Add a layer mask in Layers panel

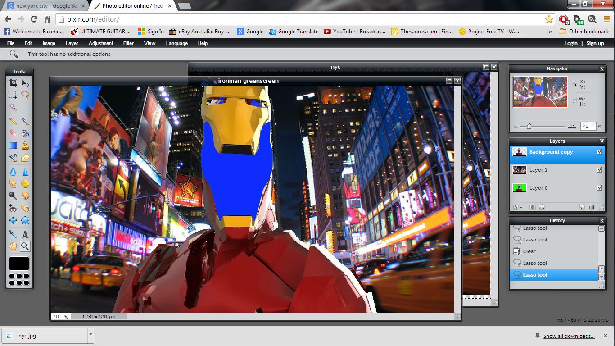(x=532, y=207)
